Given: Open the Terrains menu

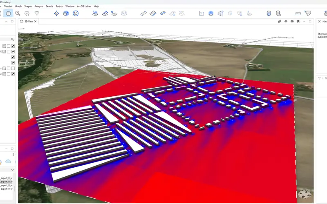Looking at the screenshot, I should (8, 7).
